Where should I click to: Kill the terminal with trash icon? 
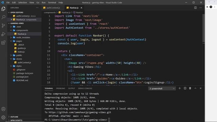pos(190,88)
